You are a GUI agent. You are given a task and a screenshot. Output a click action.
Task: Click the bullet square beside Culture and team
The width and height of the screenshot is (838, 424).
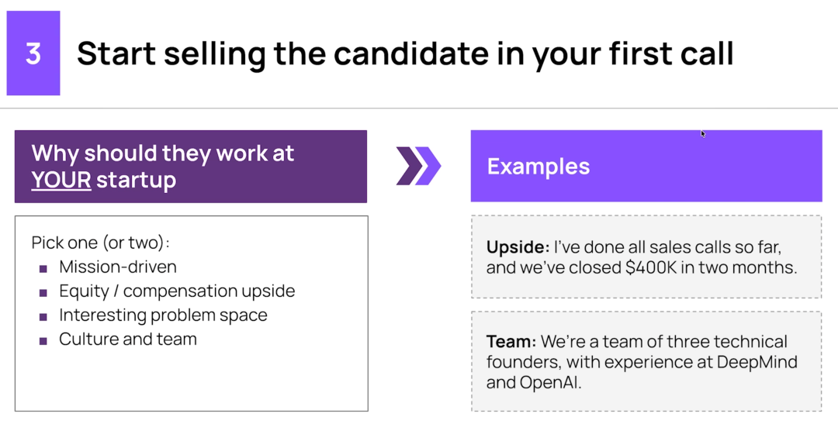[x=43, y=340]
